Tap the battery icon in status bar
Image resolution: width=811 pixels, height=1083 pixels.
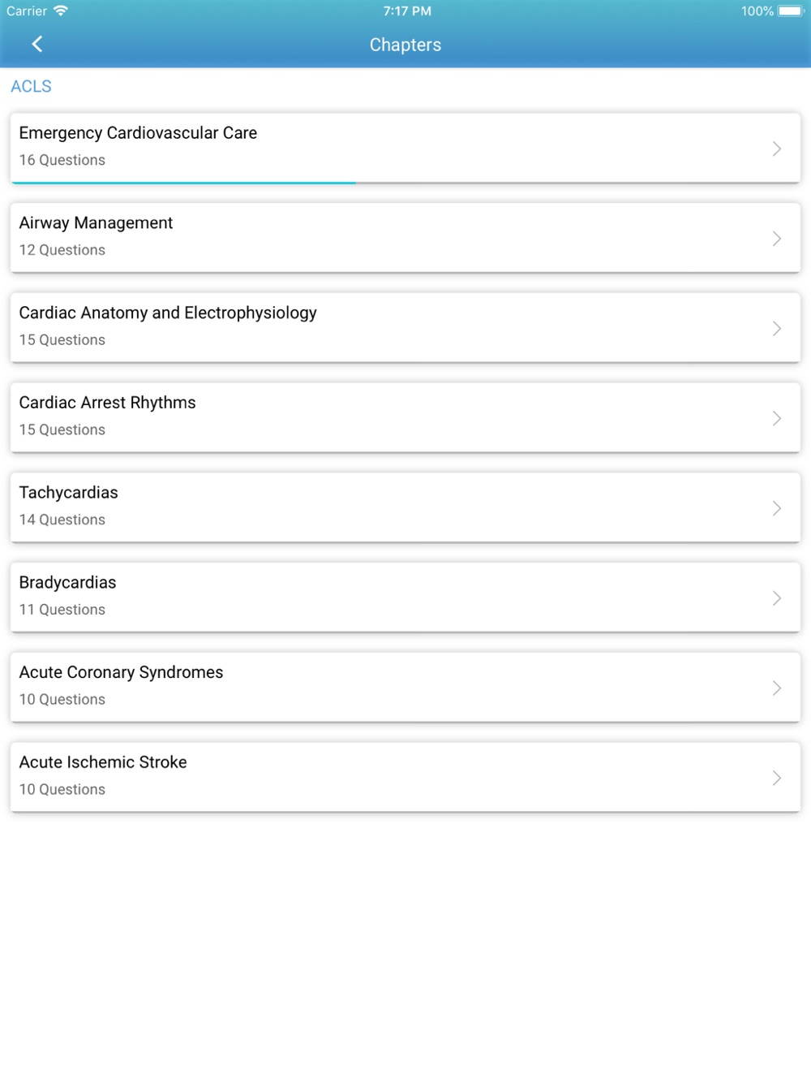click(791, 11)
